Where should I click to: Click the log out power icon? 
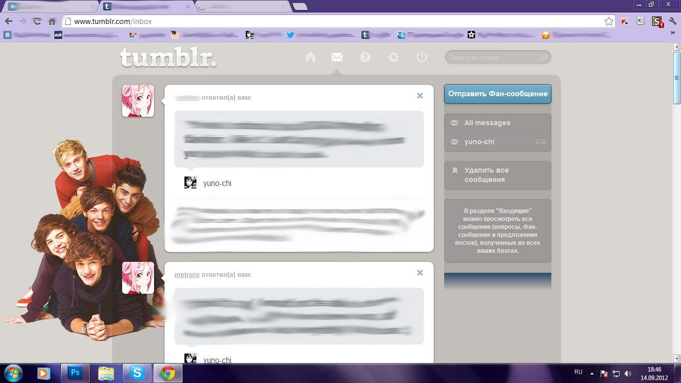pos(422,57)
